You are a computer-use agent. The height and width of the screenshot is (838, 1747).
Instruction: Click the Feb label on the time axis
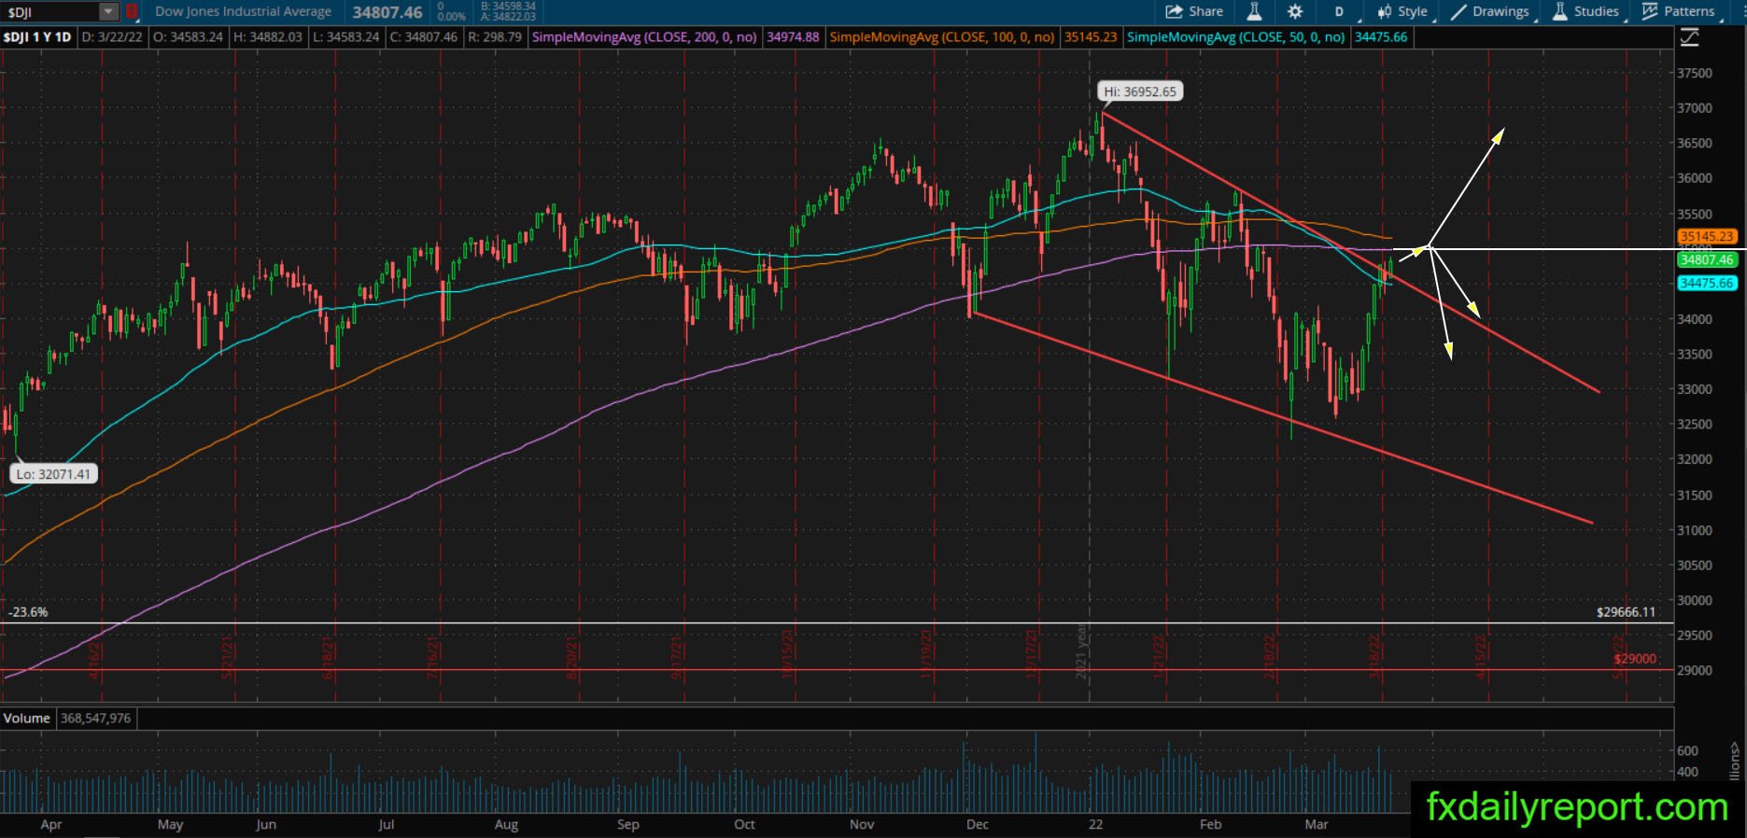1210,824
